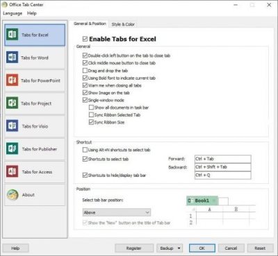Toggle Shortcuts to select tab checkbox
The image size is (278, 256).
pos(85,159)
